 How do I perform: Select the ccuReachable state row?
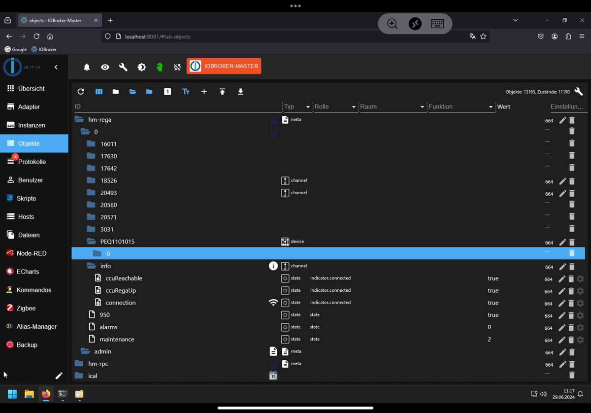click(328, 278)
